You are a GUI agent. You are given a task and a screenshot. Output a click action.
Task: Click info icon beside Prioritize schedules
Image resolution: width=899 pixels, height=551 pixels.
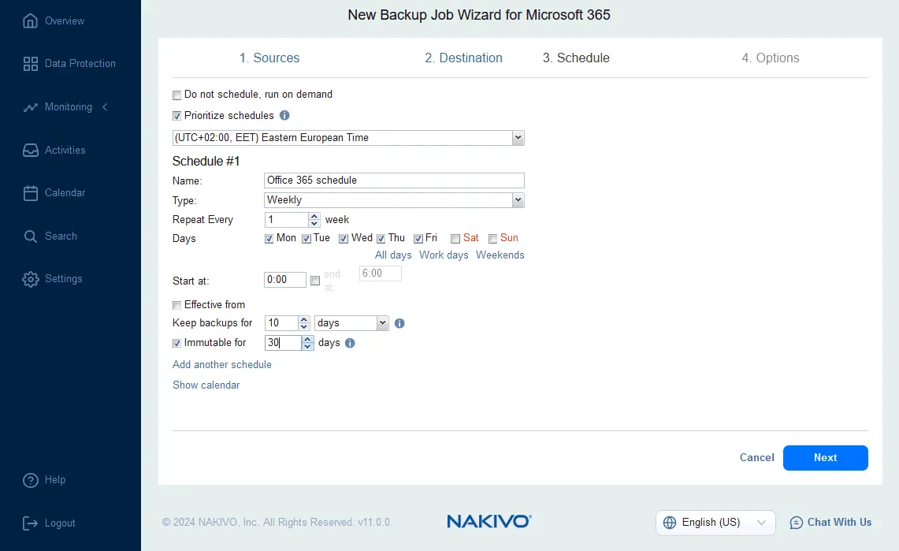(x=284, y=115)
